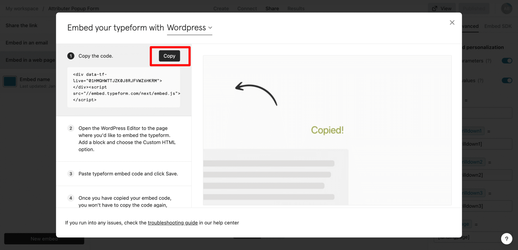
Task: Select the embed code snippet box
Action: (124, 87)
